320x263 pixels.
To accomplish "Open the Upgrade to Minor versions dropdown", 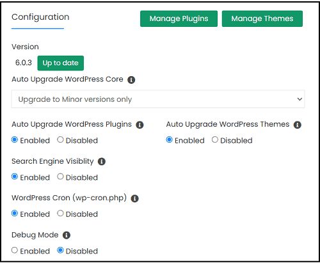I will (x=158, y=99).
